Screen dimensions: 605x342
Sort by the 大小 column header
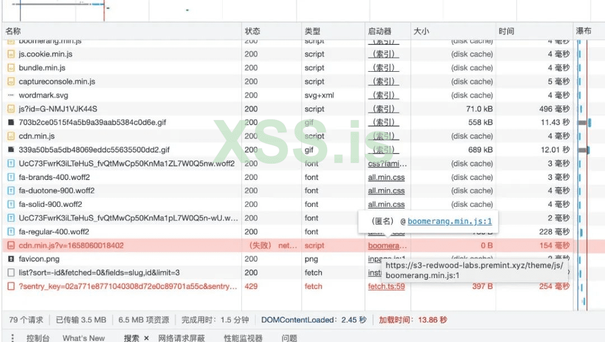[453, 31]
